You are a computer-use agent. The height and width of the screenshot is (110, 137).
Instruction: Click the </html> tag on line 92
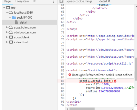72,105
